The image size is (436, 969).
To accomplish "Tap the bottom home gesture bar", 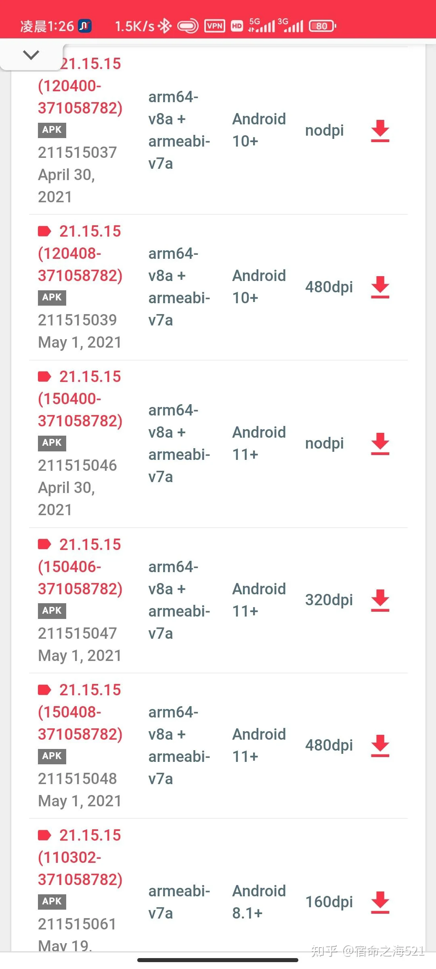I will tap(218, 960).
